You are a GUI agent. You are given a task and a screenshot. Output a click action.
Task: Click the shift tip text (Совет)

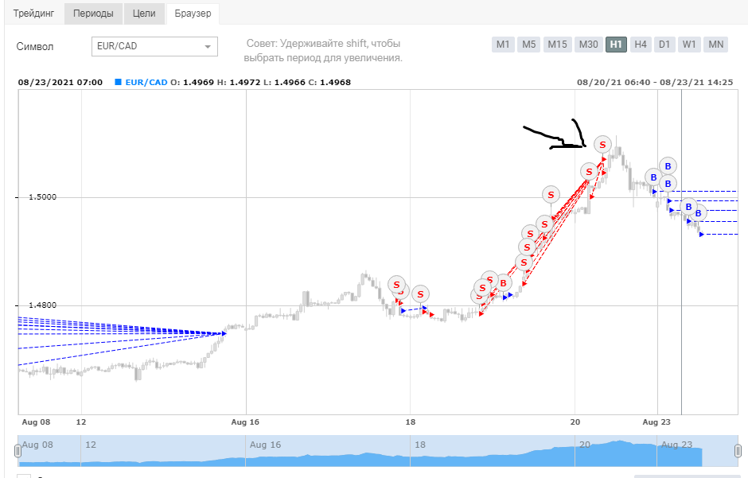pyautogui.click(x=323, y=51)
